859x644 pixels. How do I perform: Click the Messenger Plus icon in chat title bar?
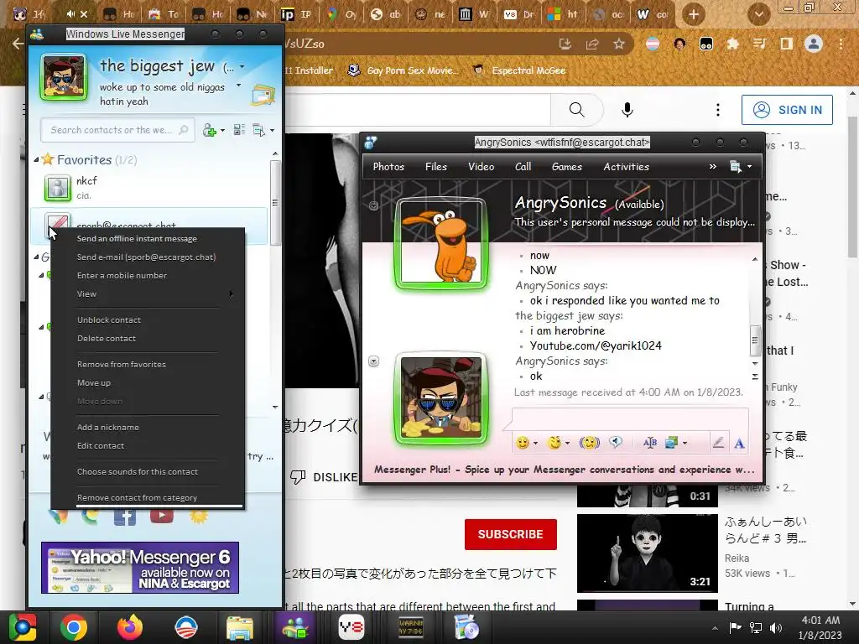pos(370,143)
